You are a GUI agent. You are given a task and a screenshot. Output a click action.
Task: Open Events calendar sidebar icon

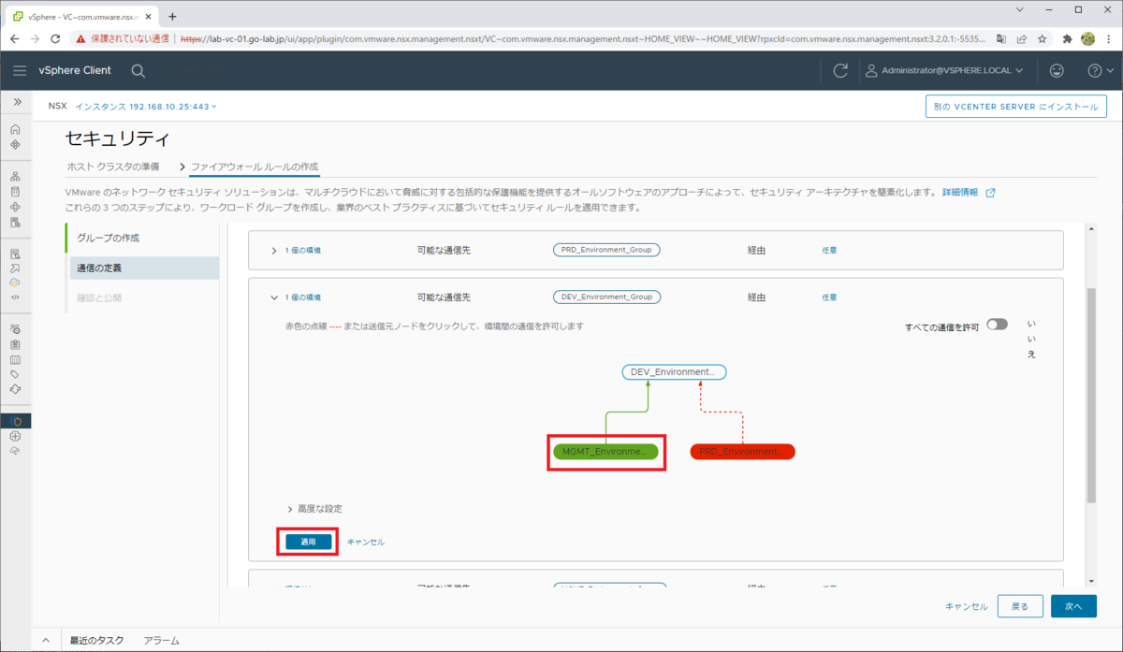pyautogui.click(x=15, y=359)
